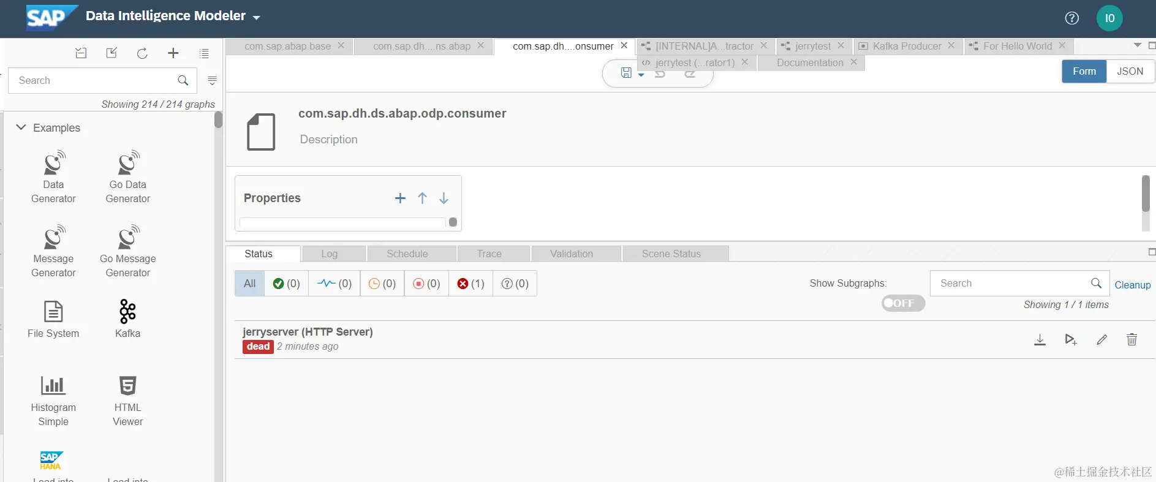Maximize the editor pane

click(x=1152, y=45)
